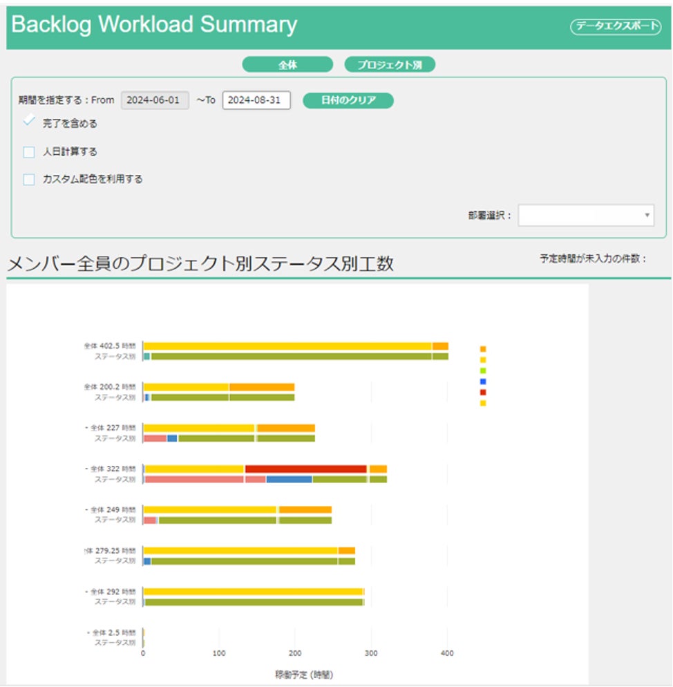Click the メンバー全員のプロジェクト別ステータス別工数 heading
Image resolution: width=673 pixels, height=687 pixels.
(x=200, y=264)
